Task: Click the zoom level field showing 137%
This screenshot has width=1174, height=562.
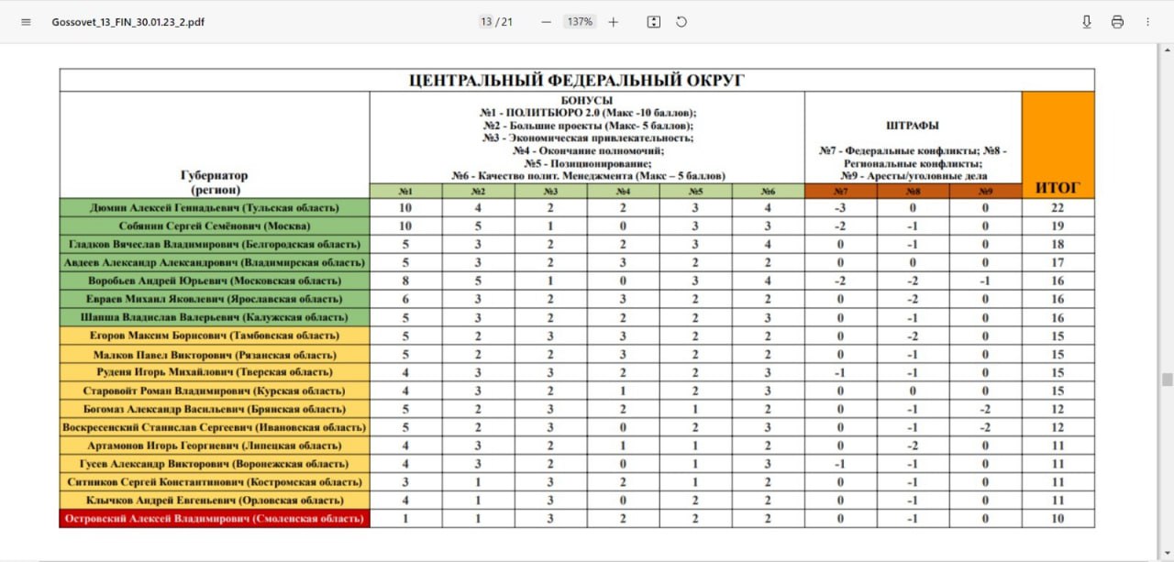Action: click(x=580, y=22)
